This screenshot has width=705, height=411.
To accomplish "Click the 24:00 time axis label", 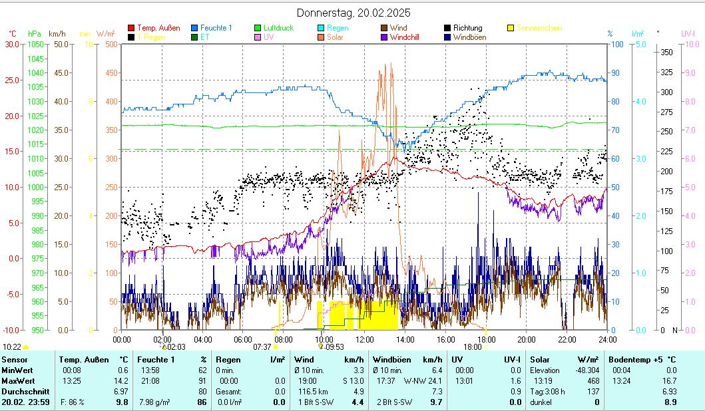I will point(607,340).
